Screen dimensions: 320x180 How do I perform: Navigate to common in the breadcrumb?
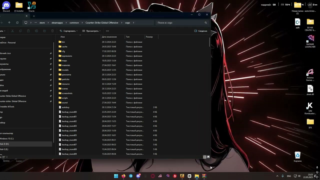[74, 23]
